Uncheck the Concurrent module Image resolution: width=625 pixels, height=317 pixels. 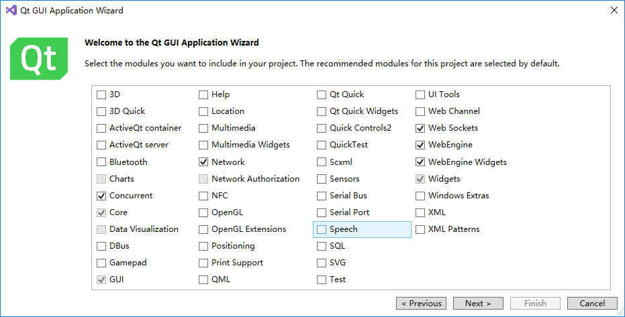click(x=101, y=196)
